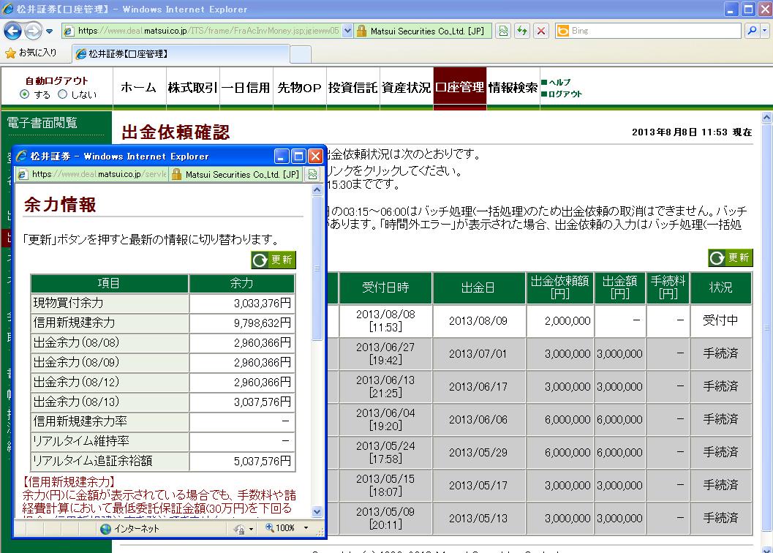Open the 株式取引 menu tab
773x553 pixels.
(x=192, y=87)
